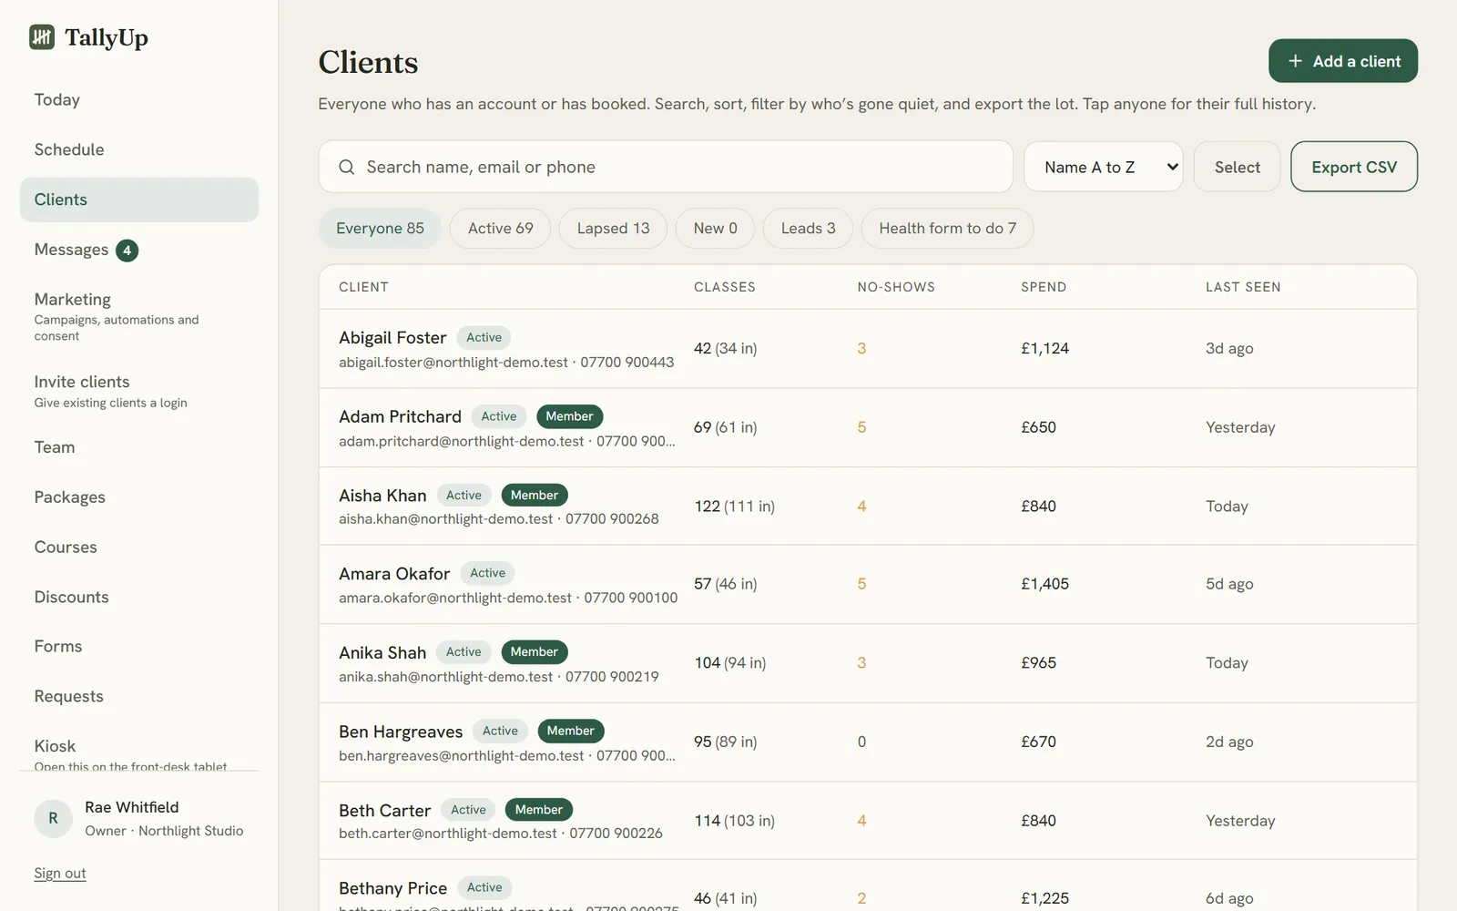Click Active badge on Abigail Foster
Screen dimensions: 1457x911
coord(484,337)
